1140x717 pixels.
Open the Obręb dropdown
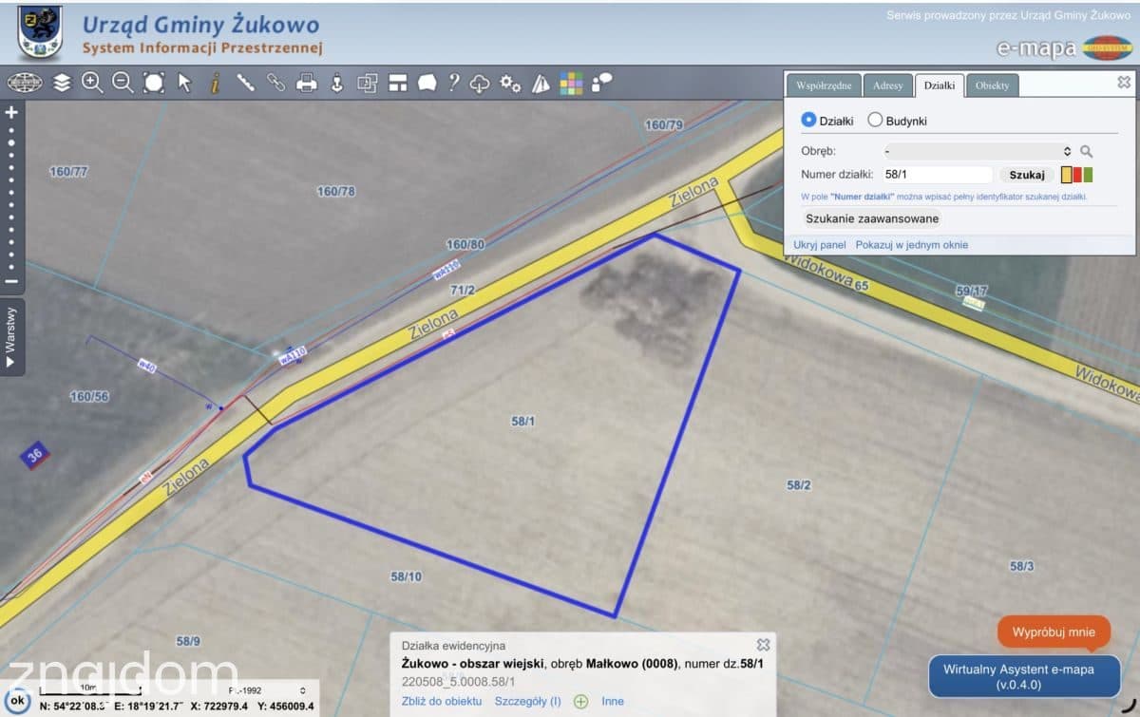(x=978, y=151)
